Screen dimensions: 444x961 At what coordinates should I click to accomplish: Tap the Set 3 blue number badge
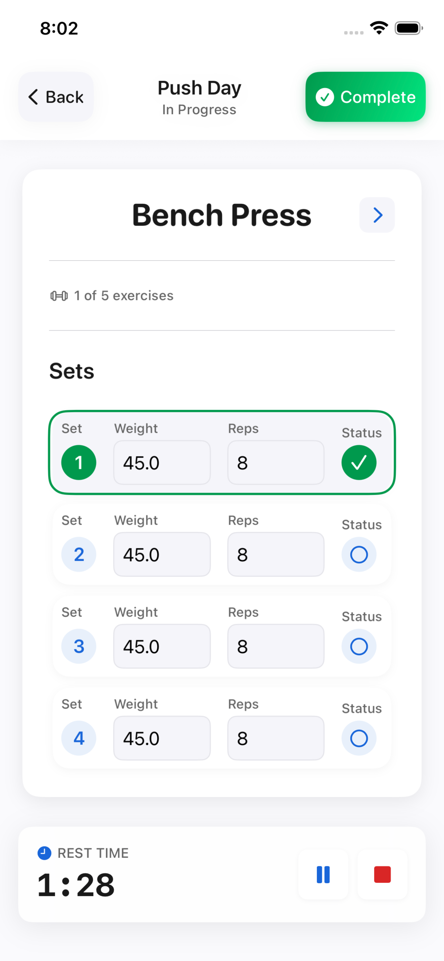tap(78, 647)
